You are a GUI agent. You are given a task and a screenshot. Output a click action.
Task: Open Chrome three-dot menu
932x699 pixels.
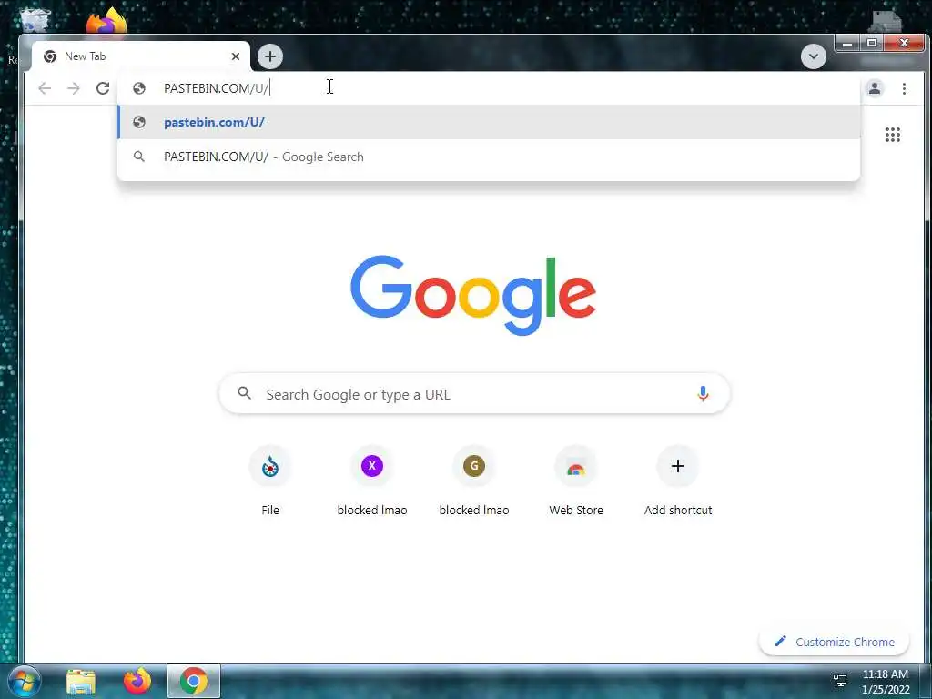tap(904, 88)
